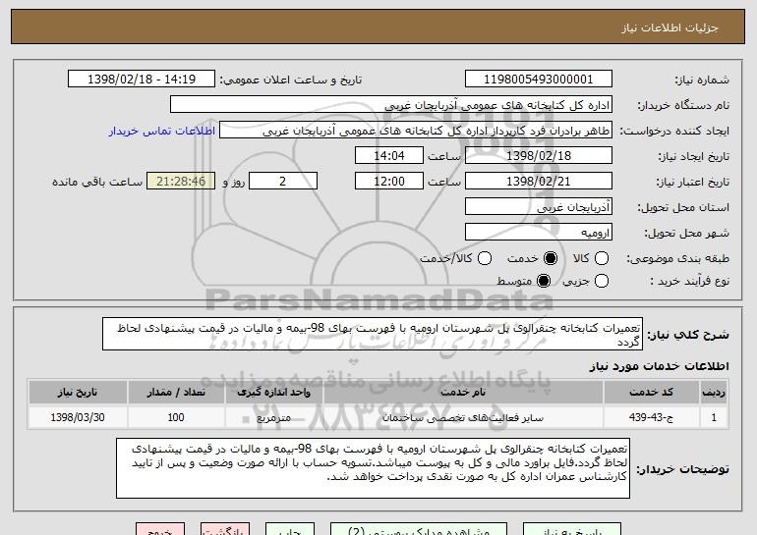Click the اطلاعات خدمات مورد نیاز heading
This screenshot has width=757, height=535.
[659, 366]
